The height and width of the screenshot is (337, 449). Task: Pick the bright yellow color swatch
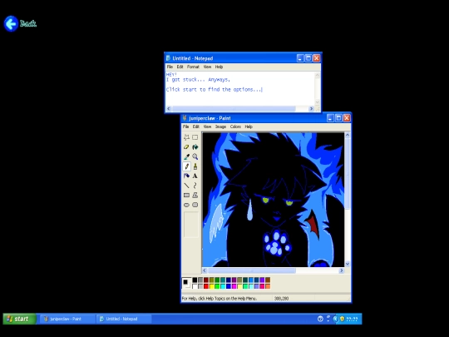coord(212,286)
